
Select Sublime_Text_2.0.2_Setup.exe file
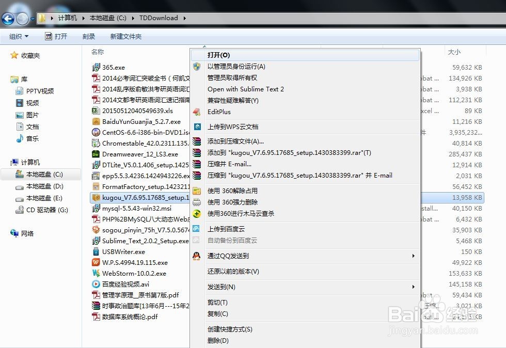pos(140,241)
